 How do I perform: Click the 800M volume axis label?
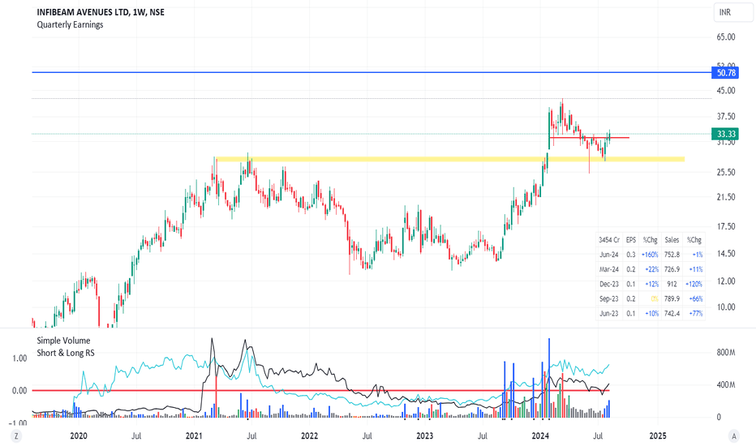pyautogui.click(x=726, y=353)
